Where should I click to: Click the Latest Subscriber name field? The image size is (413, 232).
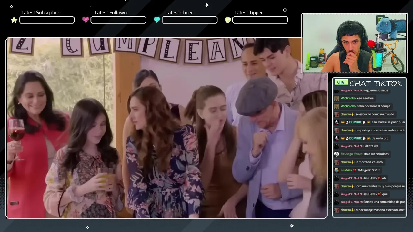[x=47, y=20]
